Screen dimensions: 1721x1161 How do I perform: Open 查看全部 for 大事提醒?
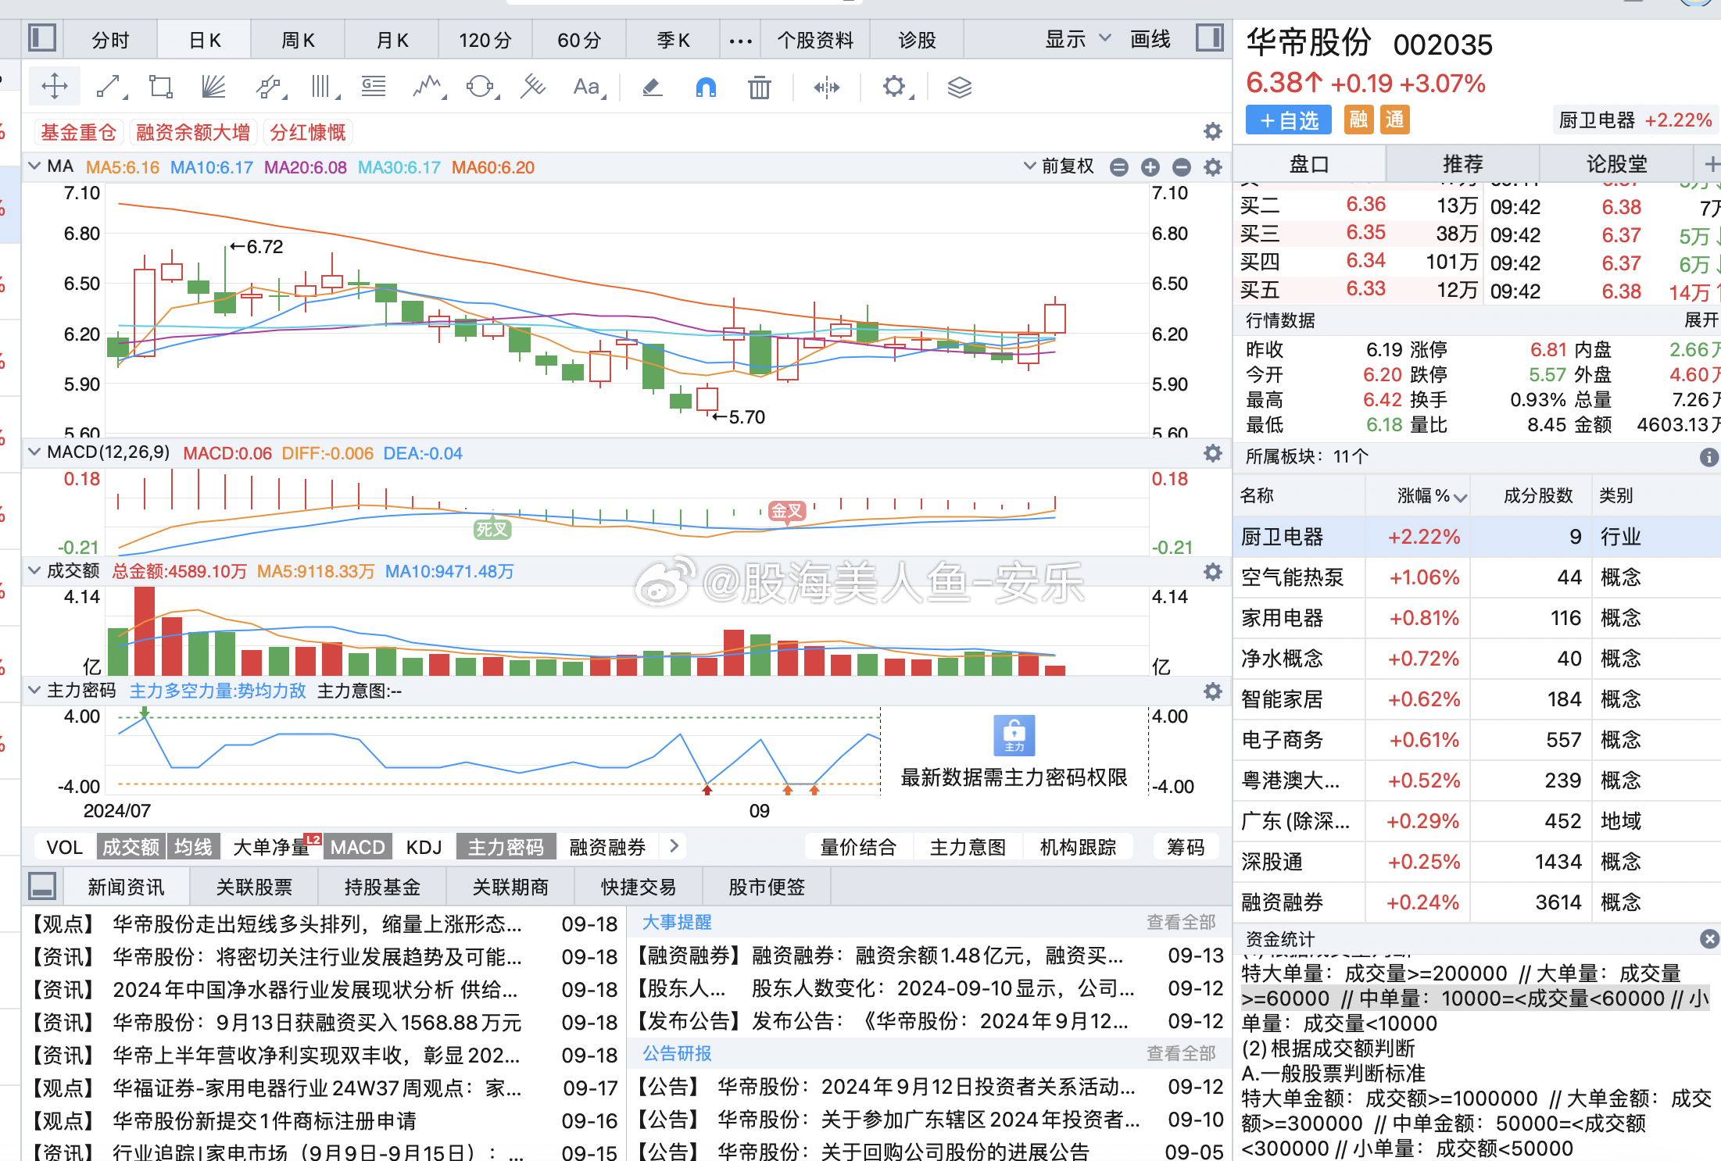pos(1181,922)
